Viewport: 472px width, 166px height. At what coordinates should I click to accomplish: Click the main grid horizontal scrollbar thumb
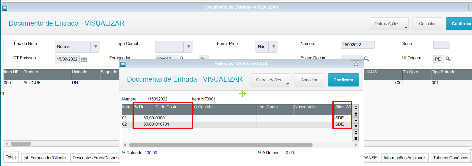tap(21, 144)
